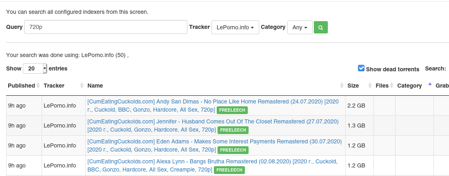Sort by the Published column arrows
The image size is (449, 176).
tap(38, 86)
